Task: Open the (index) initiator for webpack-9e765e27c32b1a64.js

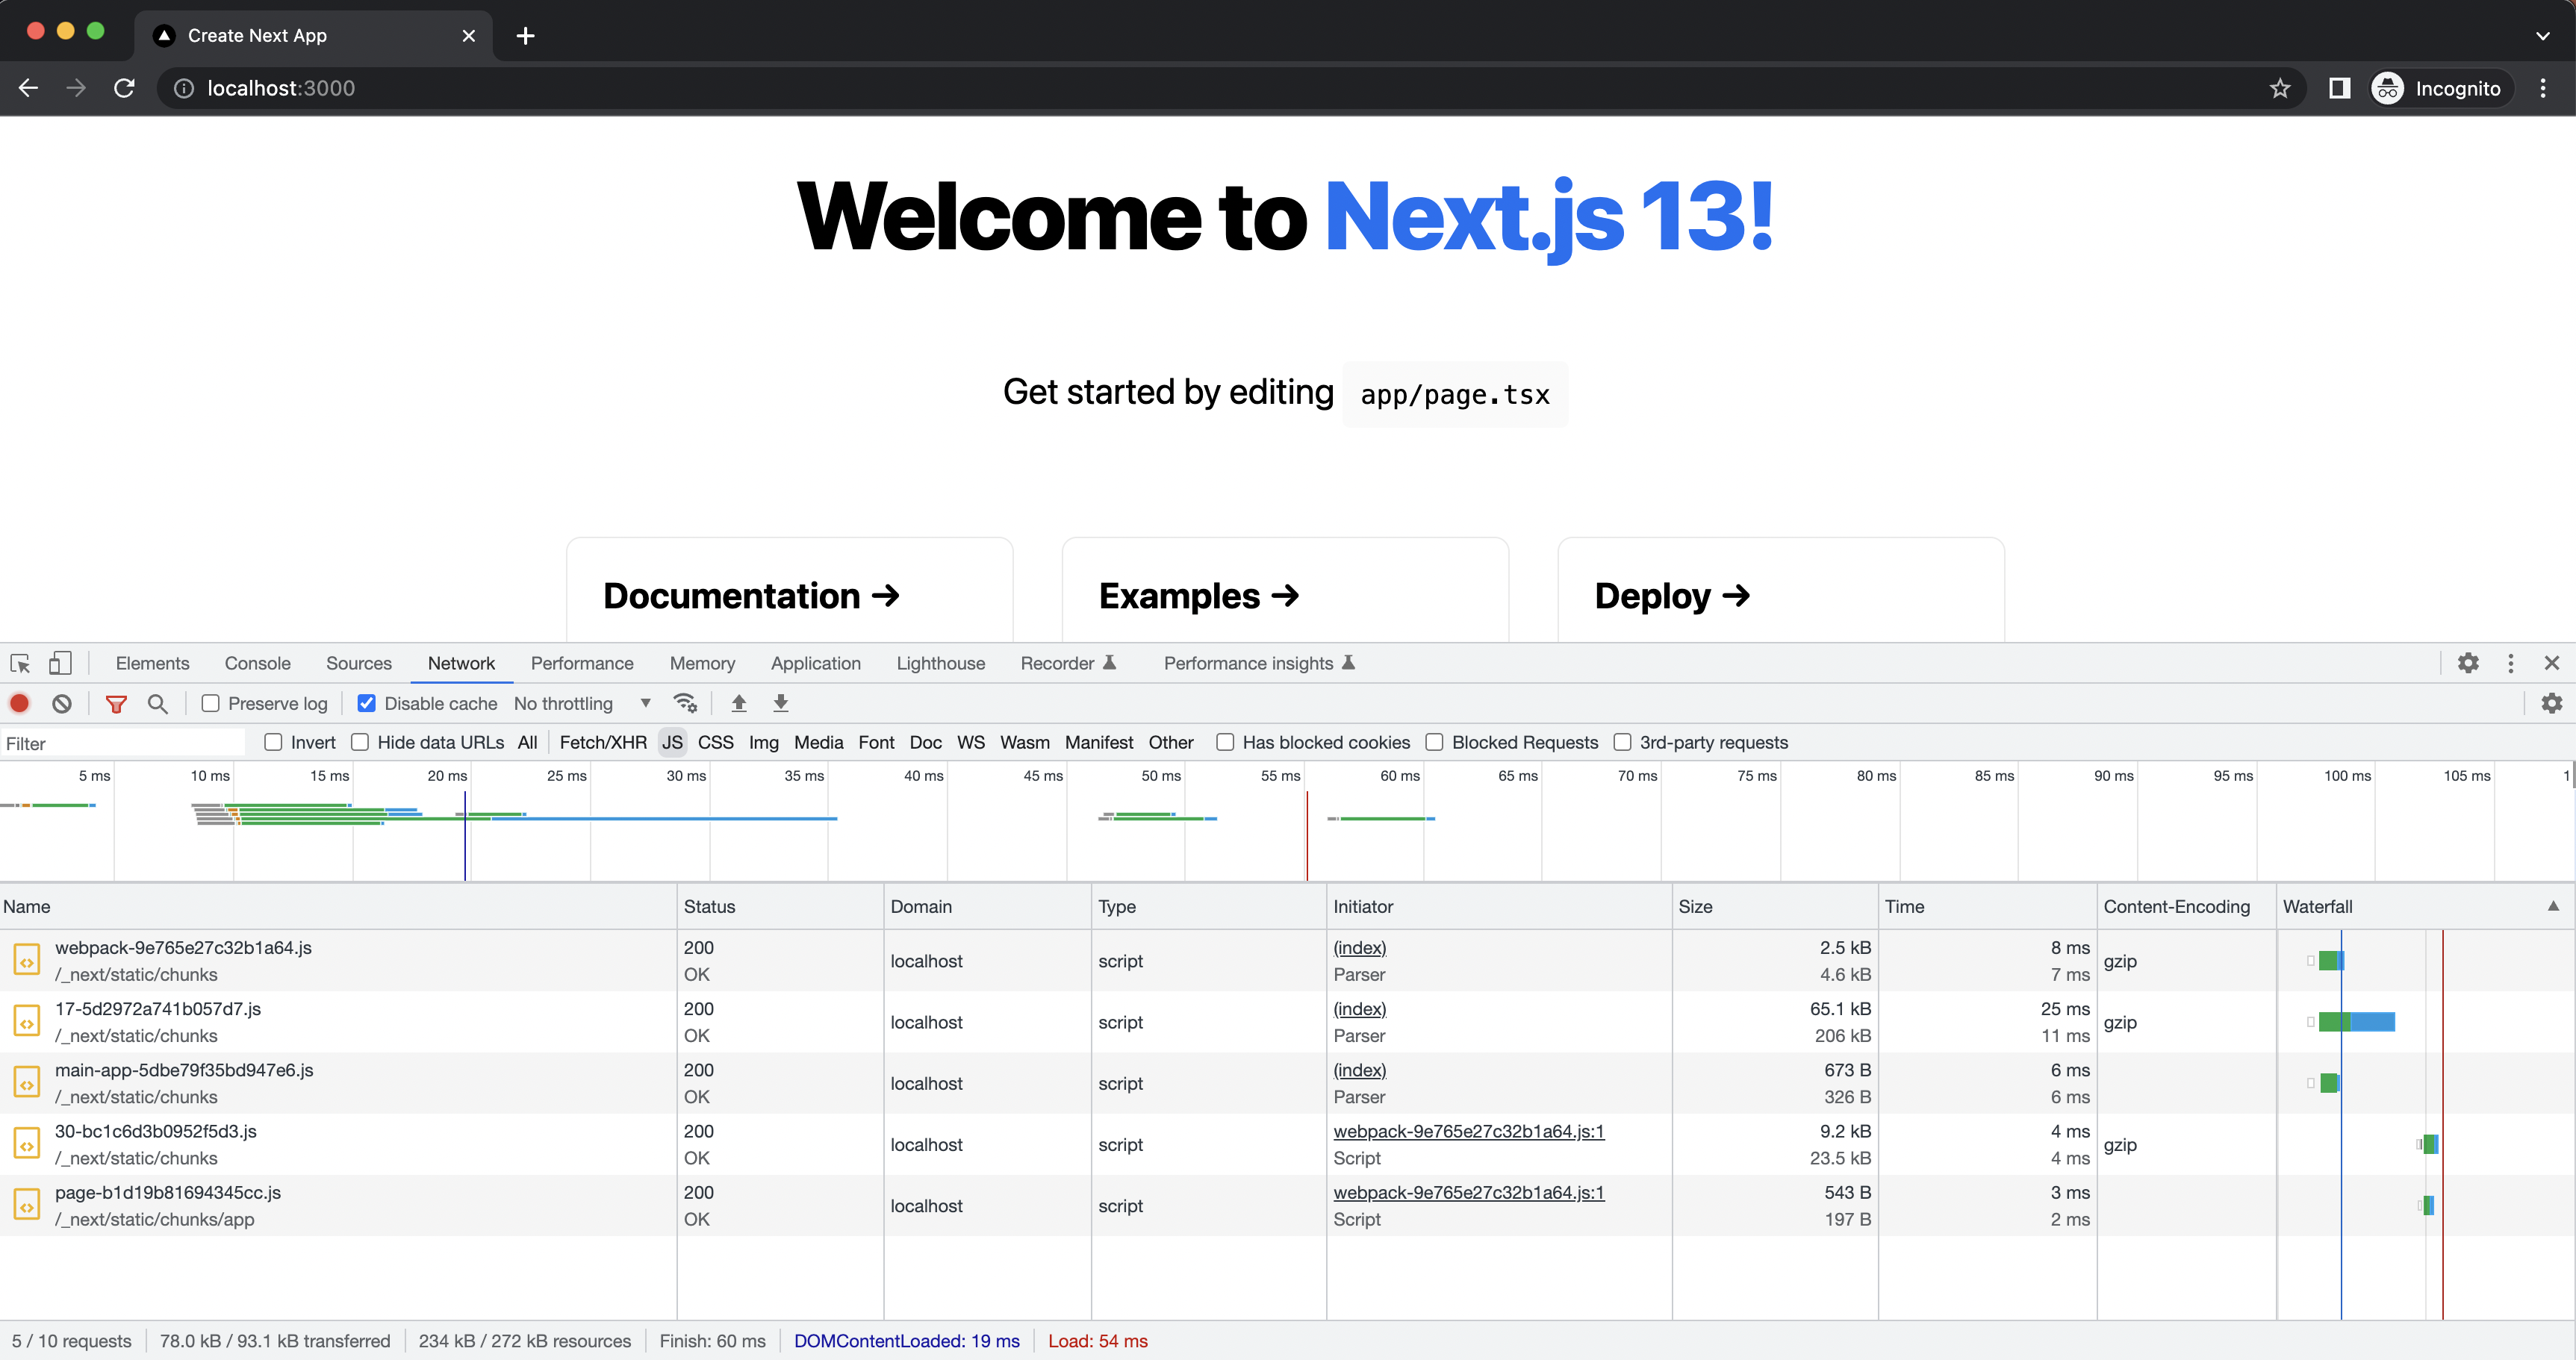Action: coord(1360,947)
